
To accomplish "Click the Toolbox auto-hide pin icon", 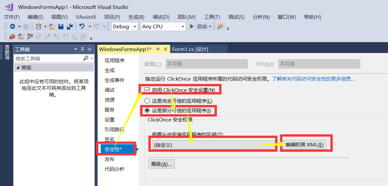I will [83, 49].
